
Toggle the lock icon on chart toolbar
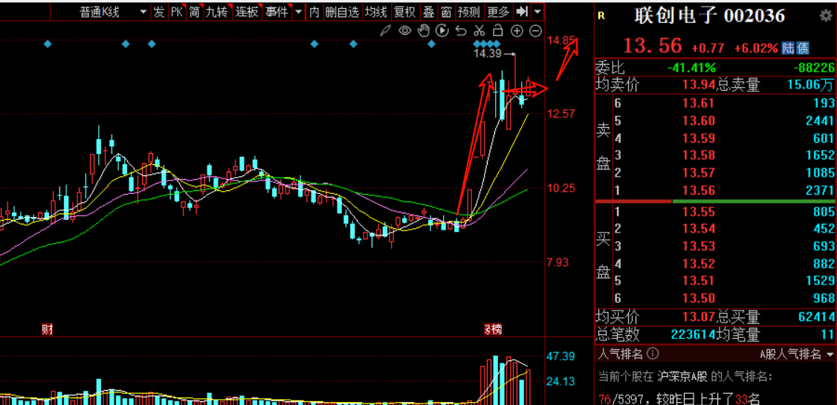click(497, 30)
